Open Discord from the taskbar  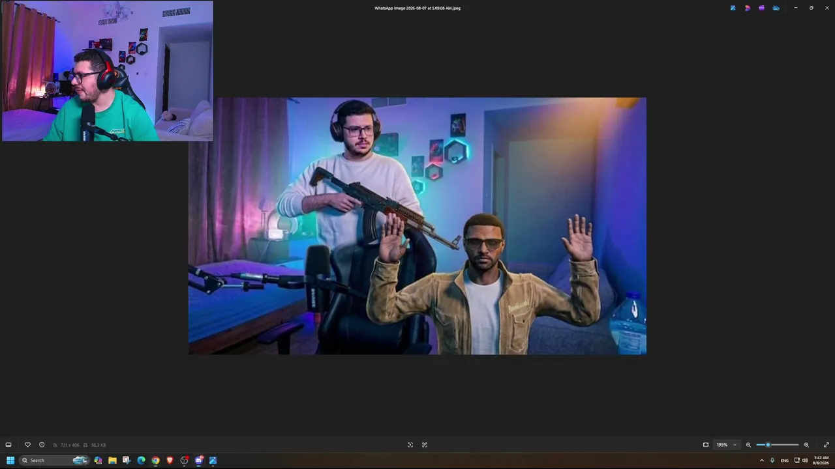tap(198, 461)
